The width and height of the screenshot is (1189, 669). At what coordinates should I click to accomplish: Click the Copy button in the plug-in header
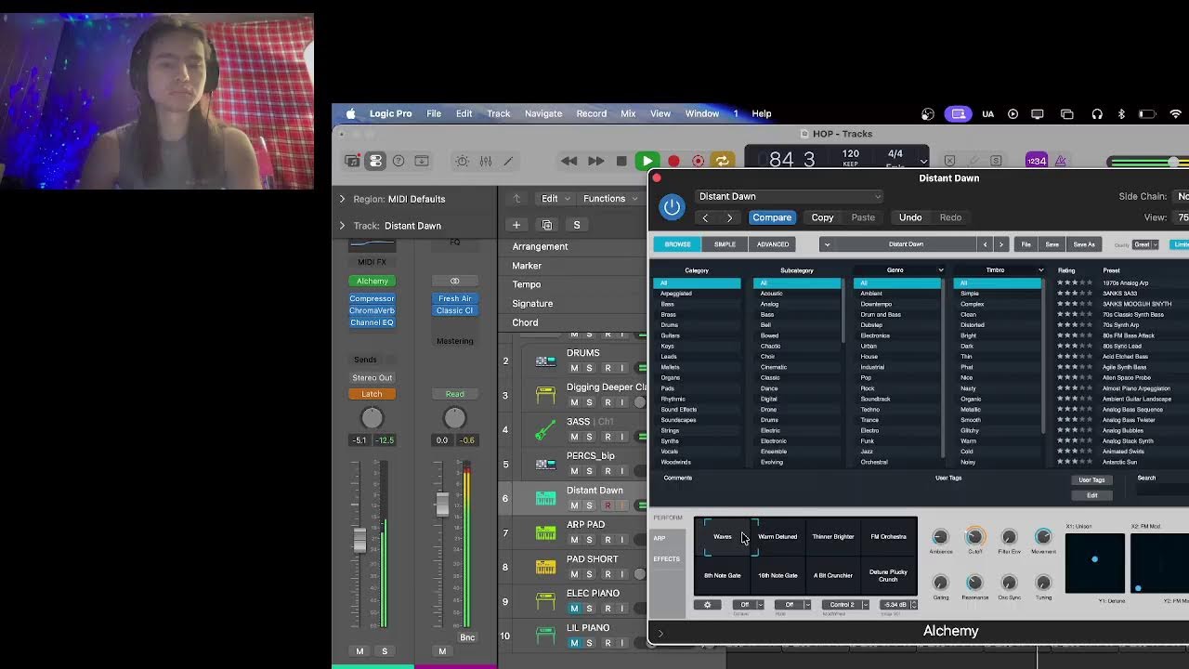[822, 217]
